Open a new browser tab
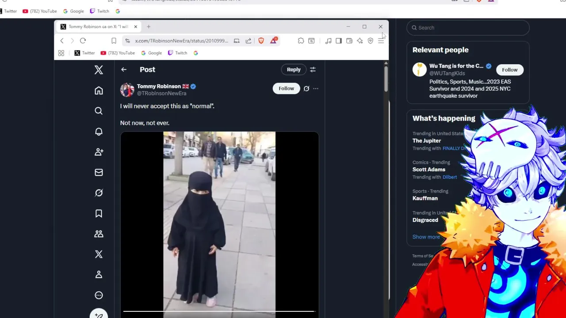The image size is (566, 318). [x=149, y=26]
